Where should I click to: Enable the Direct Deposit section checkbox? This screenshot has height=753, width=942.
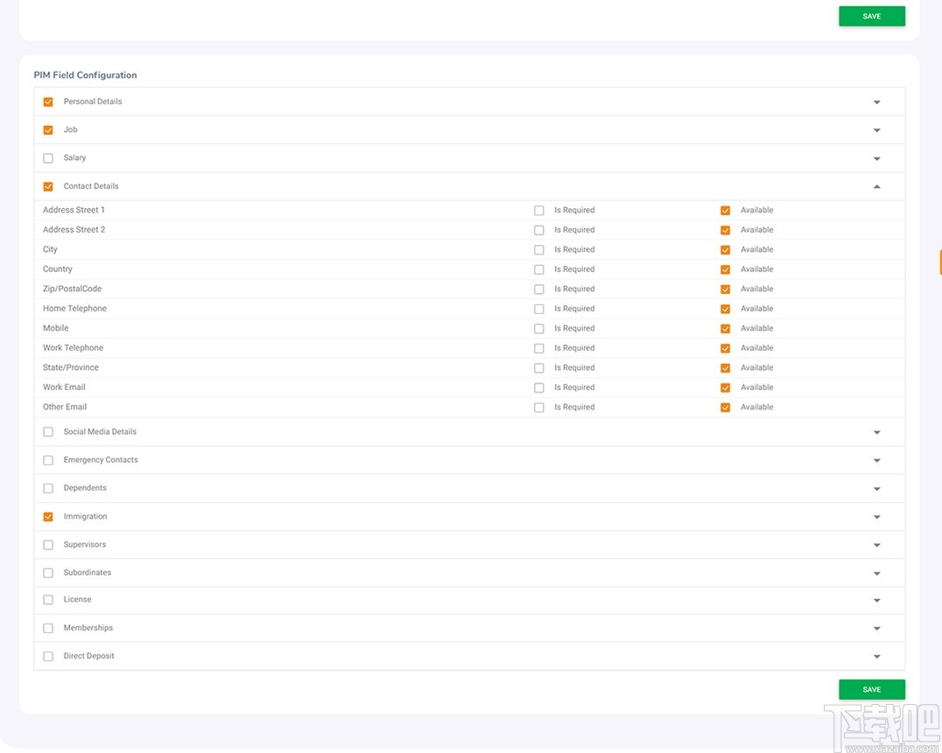(48, 657)
